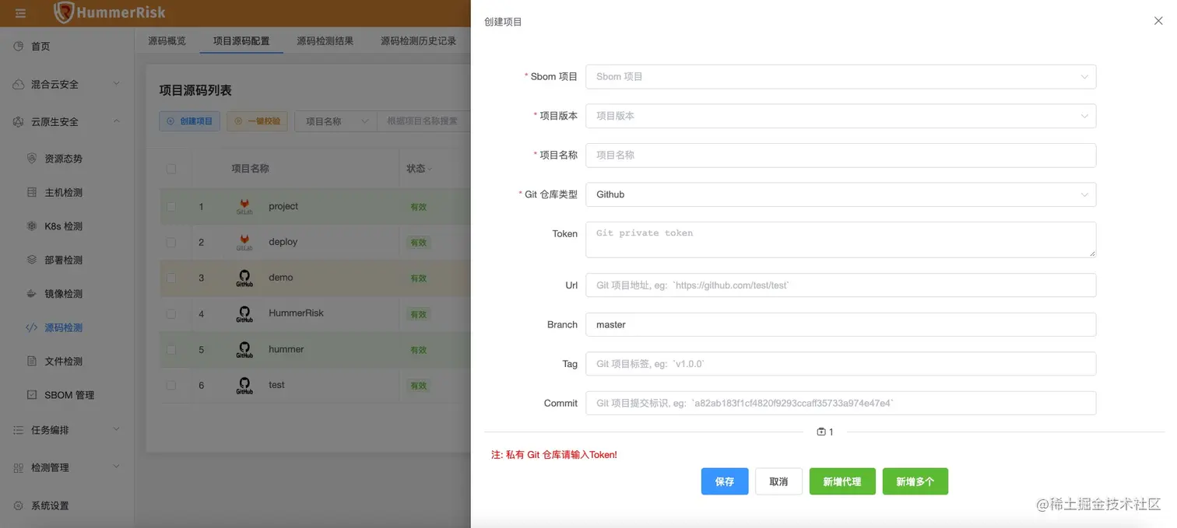Check the checkbox for the hummer row
The image size is (1177, 528).
pyautogui.click(x=171, y=349)
